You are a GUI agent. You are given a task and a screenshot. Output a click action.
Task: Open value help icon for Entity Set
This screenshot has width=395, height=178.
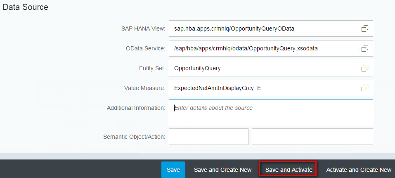pyautogui.click(x=365, y=68)
